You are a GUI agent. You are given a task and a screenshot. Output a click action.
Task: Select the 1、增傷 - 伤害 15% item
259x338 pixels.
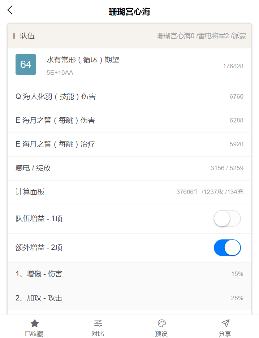pos(129,274)
